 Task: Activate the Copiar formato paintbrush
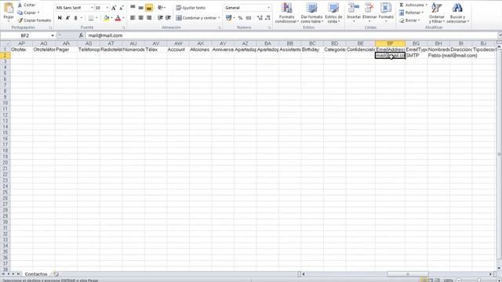[x=35, y=20]
